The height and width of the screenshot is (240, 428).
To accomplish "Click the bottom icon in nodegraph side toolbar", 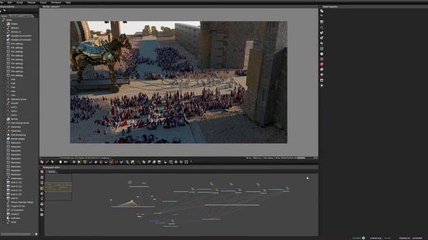I will pyautogui.click(x=41, y=215).
